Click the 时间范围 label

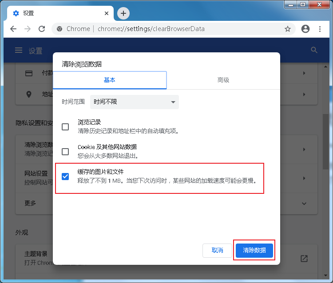coord(73,102)
